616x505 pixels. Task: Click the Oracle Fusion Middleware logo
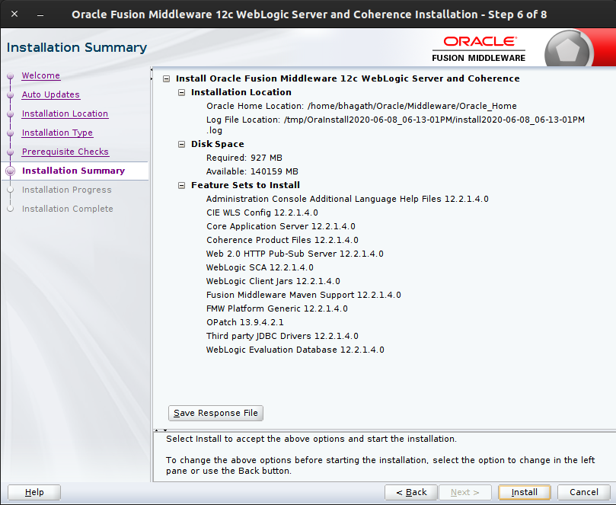[x=478, y=47]
